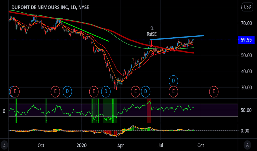This screenshot has height=151, width=257.
Task: Open the first earnings marker at chart start
Action: [x=15, y=91]
